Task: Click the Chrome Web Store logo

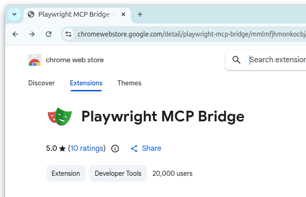Action: point(35,60)
